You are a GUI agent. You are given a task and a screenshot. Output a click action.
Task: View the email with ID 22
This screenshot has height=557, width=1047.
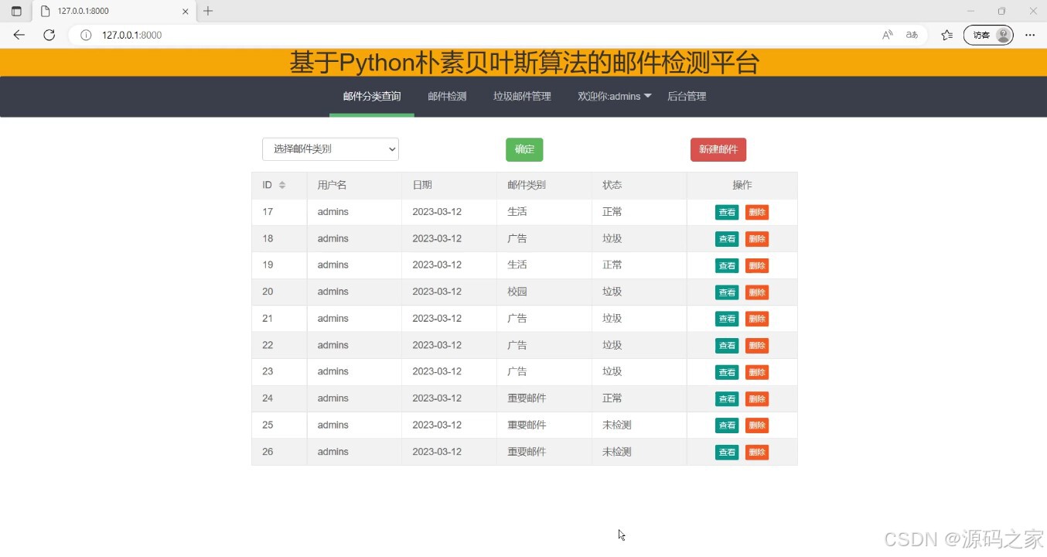727,346
